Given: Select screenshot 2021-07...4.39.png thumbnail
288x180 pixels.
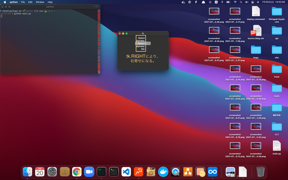Looking at the screenshot, I should click(256, 146).
